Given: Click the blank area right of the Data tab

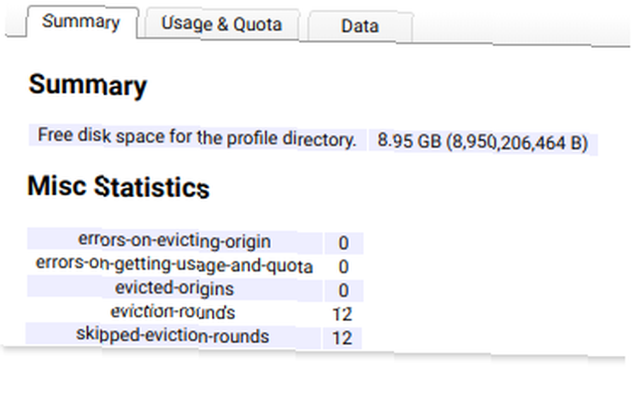Looking at the screenshot, I should 521,29.
